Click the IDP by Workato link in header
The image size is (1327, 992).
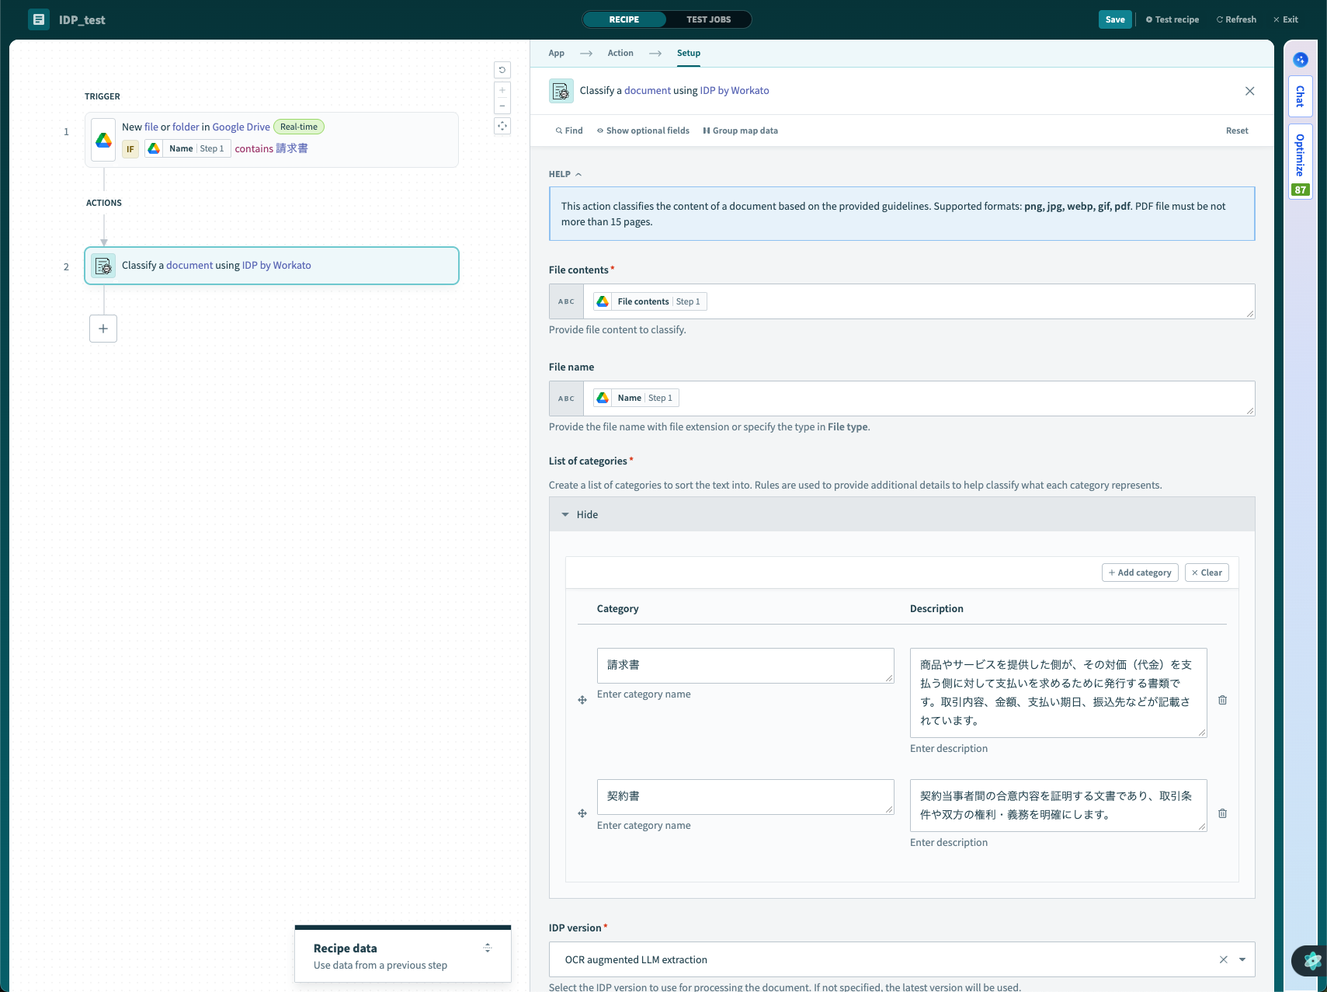(x=735, y=91)
